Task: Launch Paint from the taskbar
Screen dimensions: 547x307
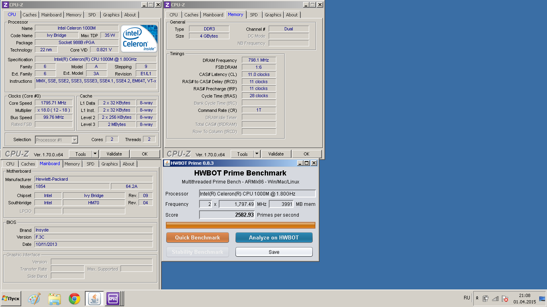Action: pyautogui.click(x=34, y=299)
